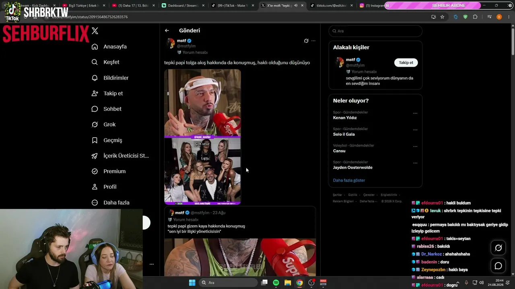515x289 pixels.
Task: Go back using the arrow beside Gönderi
Action: (x=167, y=31)
